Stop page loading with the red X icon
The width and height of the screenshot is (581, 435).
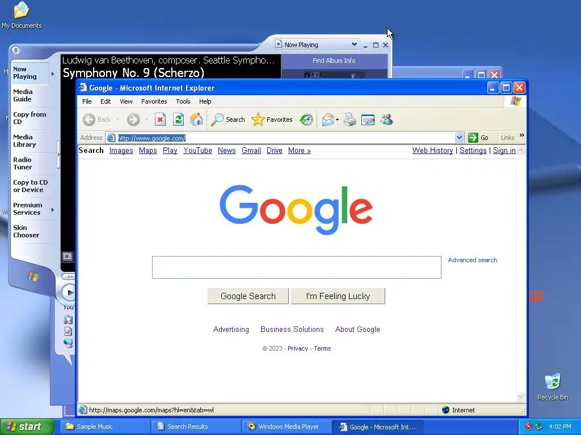[x=160, y=120]
